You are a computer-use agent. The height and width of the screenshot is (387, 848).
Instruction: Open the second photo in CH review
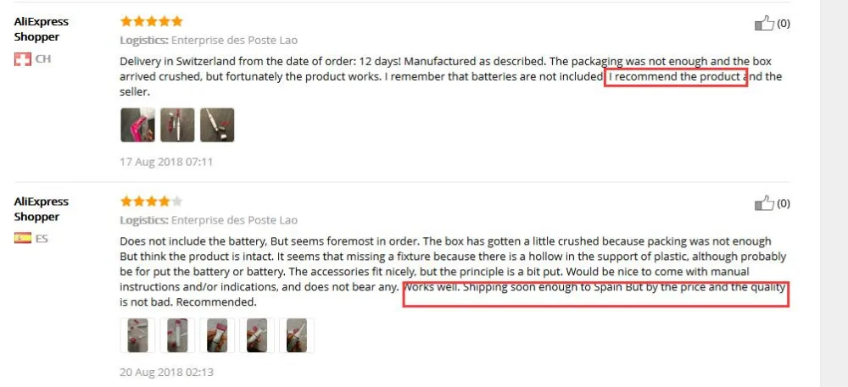tap(177, 125)
